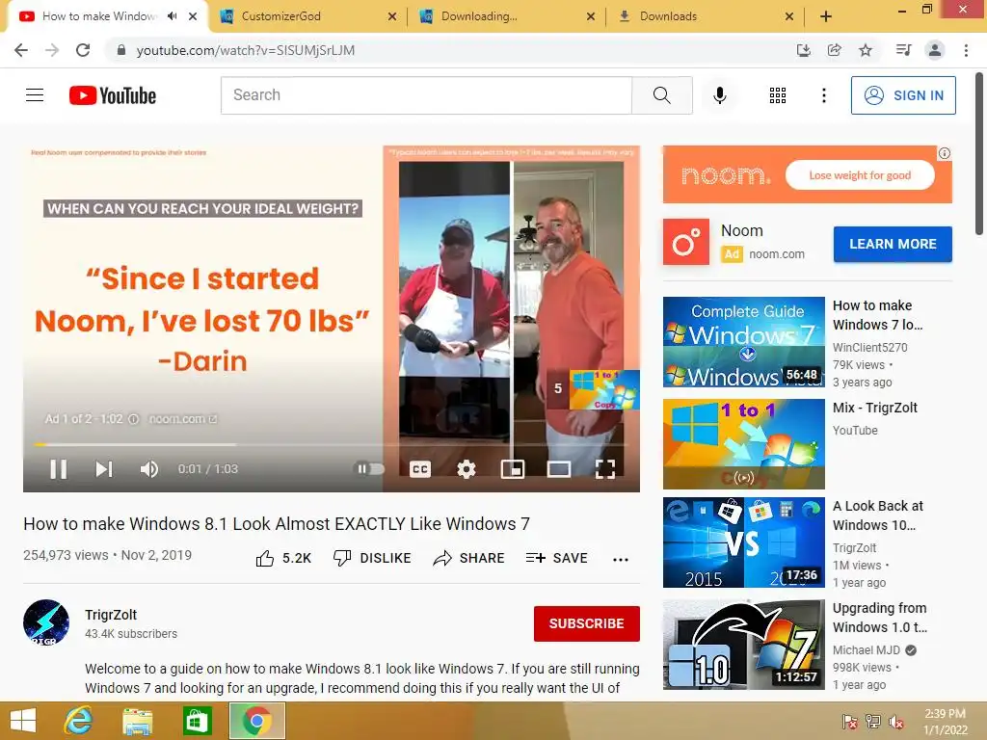Screen dimensions: 987x740
Task: Open the noom.com link in ad overlay
Action: coord(182,419)
